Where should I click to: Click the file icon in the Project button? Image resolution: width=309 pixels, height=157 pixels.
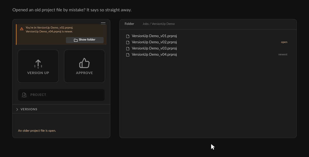point(24,95)
